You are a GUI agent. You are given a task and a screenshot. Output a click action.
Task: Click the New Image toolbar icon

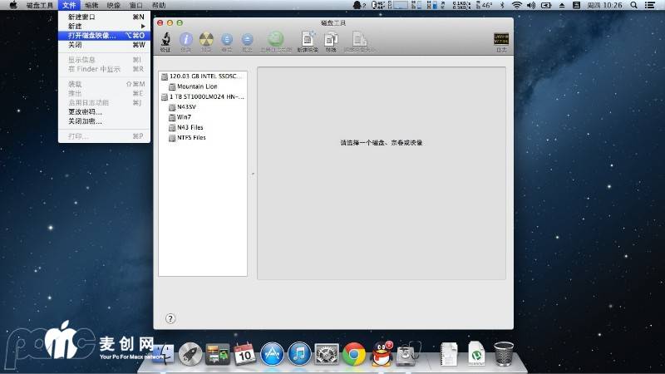(x=308, y=40)
